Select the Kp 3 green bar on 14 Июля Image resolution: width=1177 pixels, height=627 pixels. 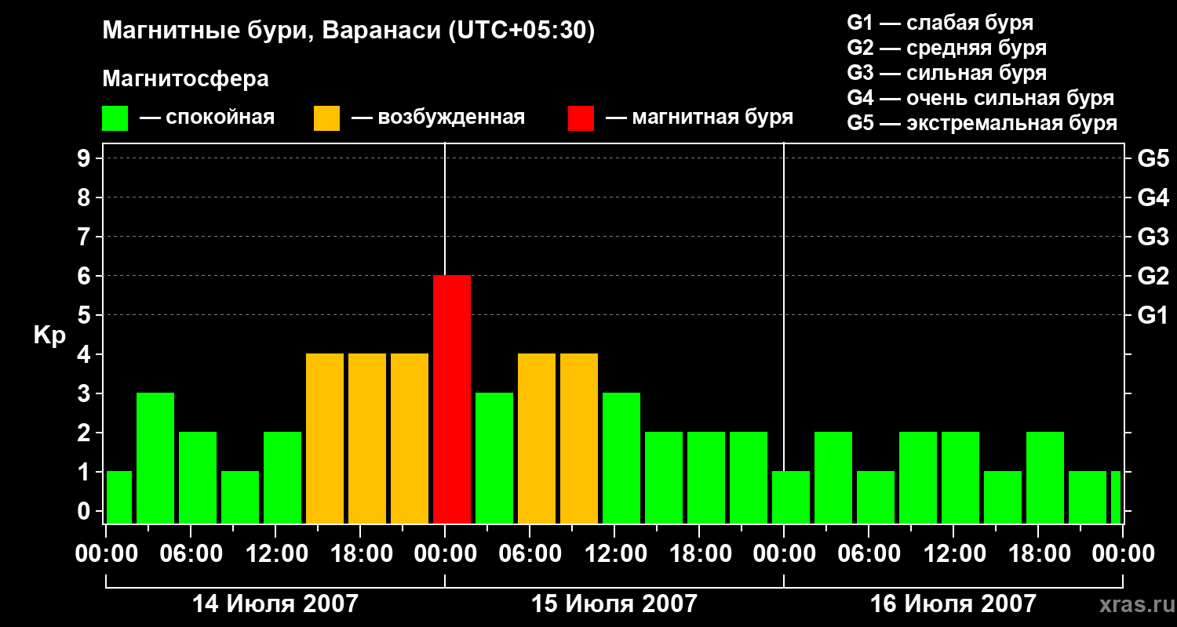[155, 458]
